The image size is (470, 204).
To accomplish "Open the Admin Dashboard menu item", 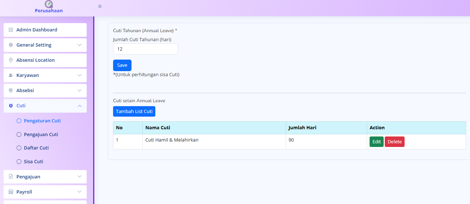I will [x=37, y=30].
